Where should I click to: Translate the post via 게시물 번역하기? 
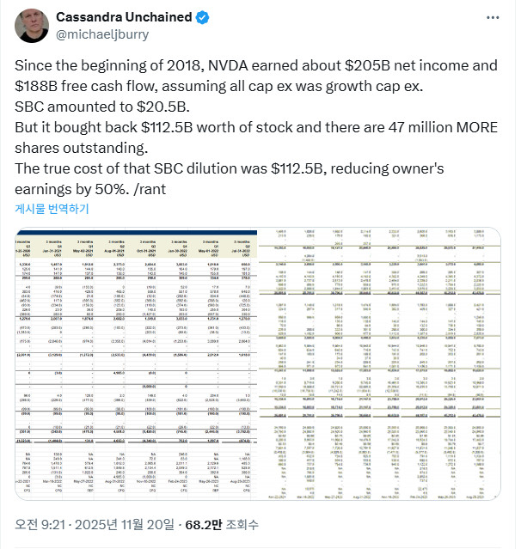click(51, 209)
